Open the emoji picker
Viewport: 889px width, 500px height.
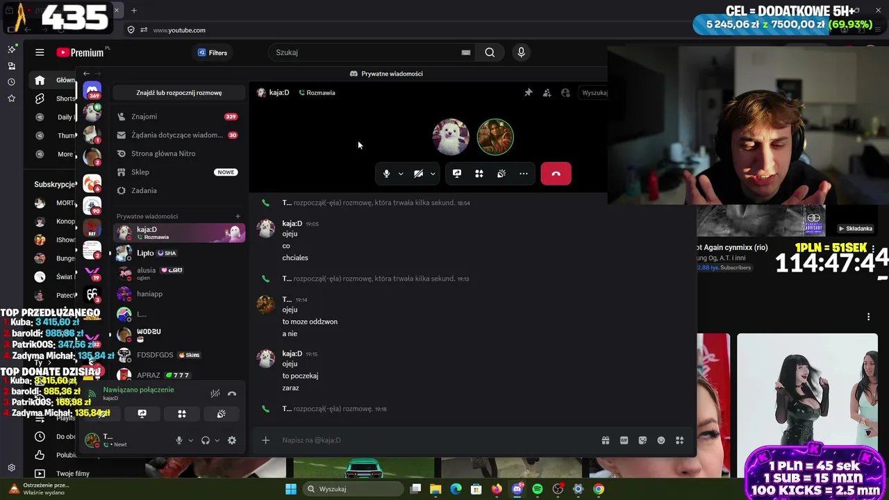pos(661,440)
